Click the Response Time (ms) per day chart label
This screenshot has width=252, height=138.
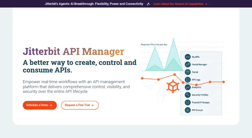click(154, 45)
